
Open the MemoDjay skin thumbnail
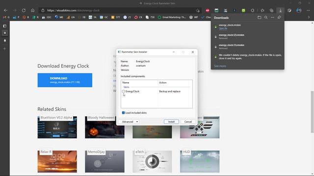click(x=105, y=161)
